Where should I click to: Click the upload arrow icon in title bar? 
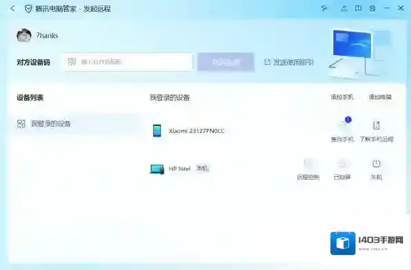[x=344, y=8]
